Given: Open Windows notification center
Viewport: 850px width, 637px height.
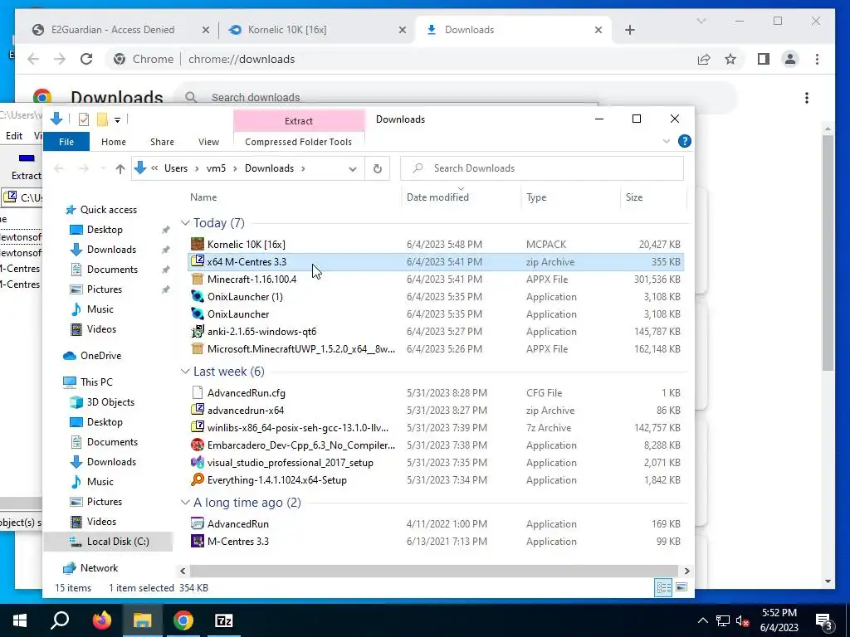Looking at the screenshot, I should (823, 620).
